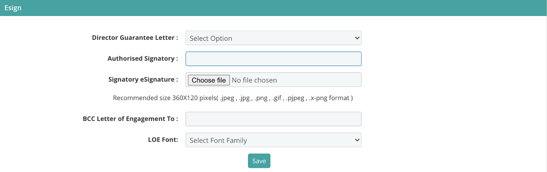
Task: Click the Save button
Action: tap(259, 161)
